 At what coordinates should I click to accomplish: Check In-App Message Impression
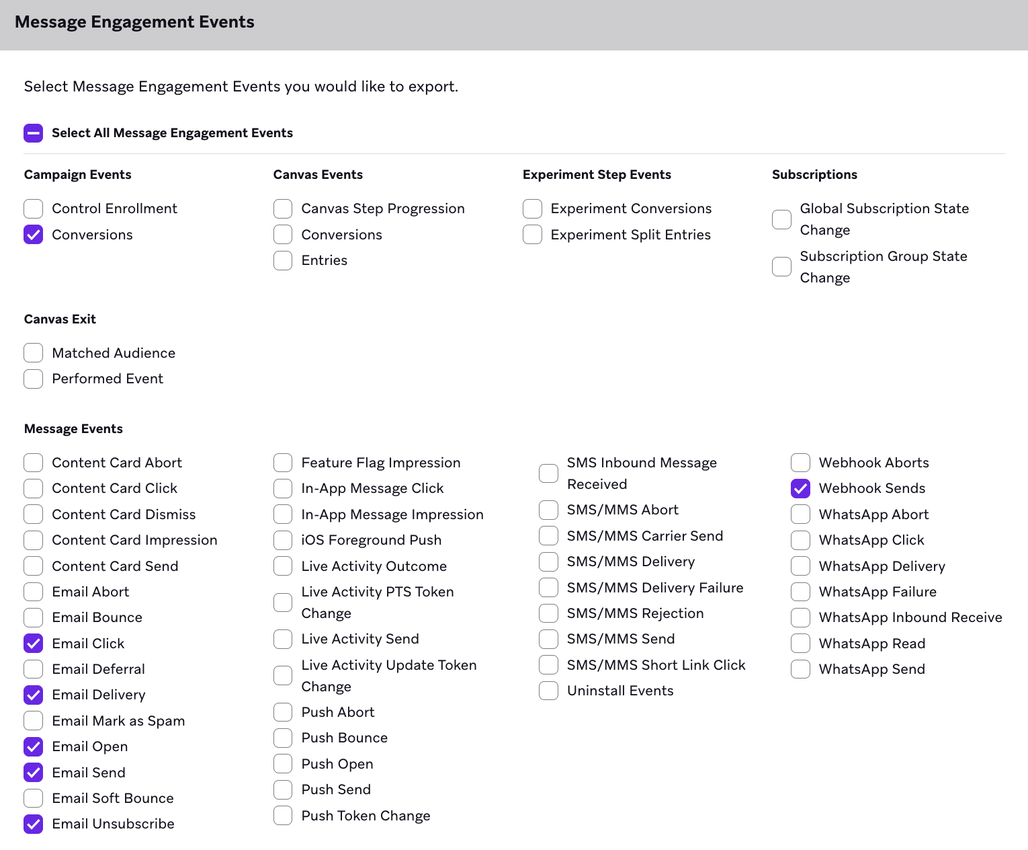click(282, 514)
